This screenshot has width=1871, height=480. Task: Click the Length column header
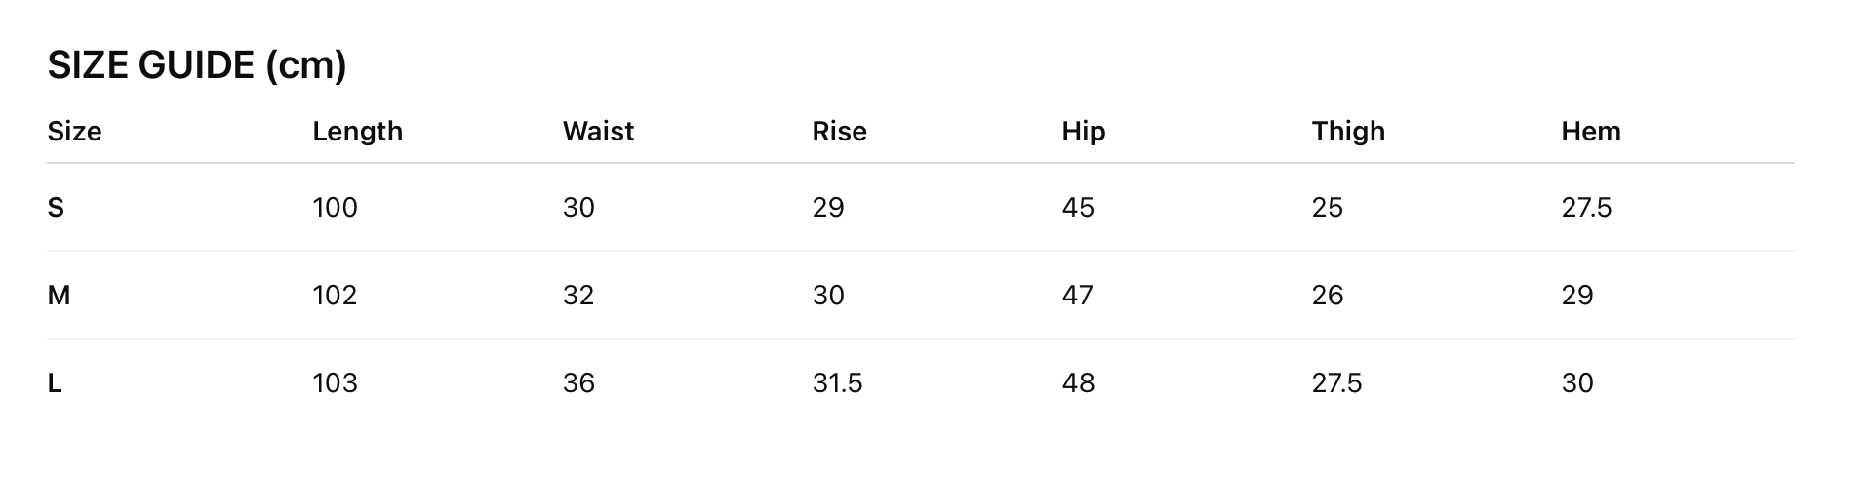357,131
